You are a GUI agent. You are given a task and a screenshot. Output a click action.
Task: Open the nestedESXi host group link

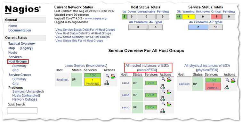(147, 70)
